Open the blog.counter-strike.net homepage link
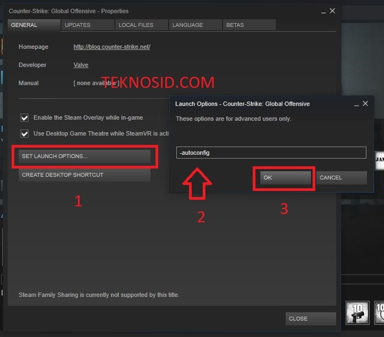Screen dimensions: 384x337 (112, 47)
